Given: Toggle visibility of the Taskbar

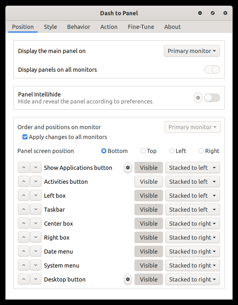Looking at the screenshot, I should [x=148, y=209].
